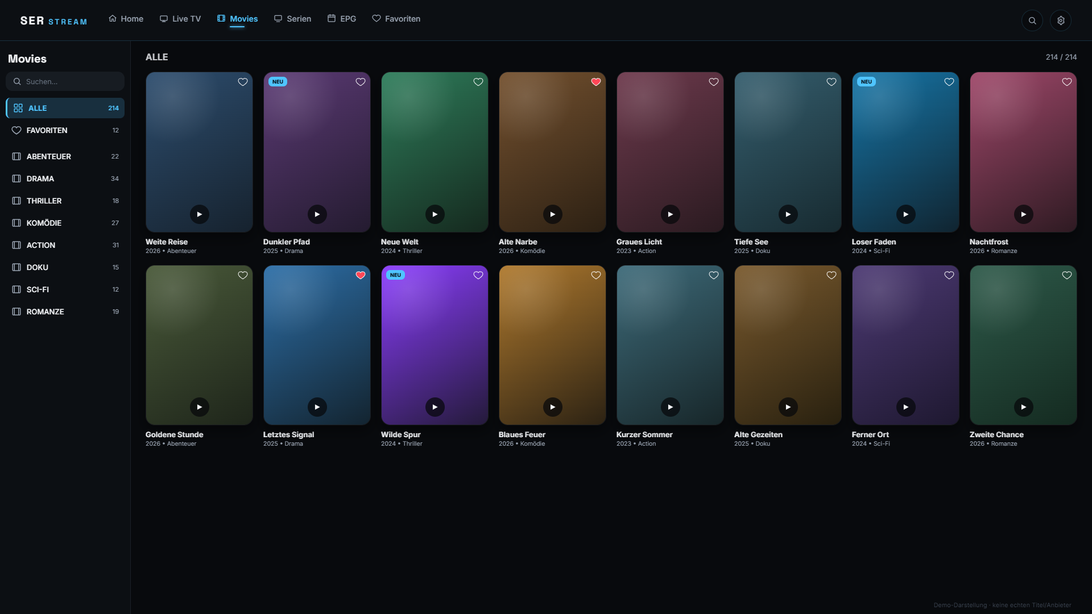Play the movie Neue Welt
The width and height of the screenshot is (1092, 614).
click(435, 214)
